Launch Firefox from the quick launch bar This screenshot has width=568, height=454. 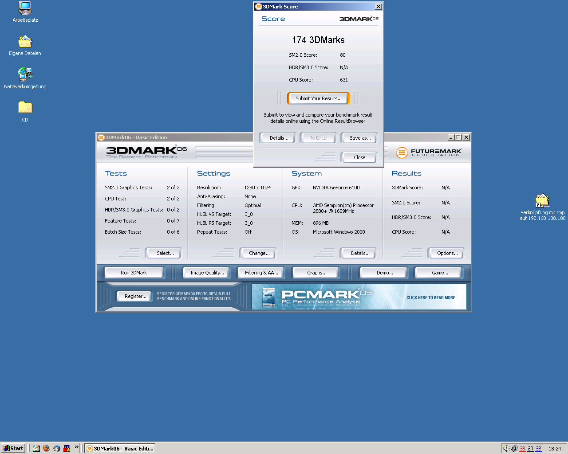[x=47, y=448]
